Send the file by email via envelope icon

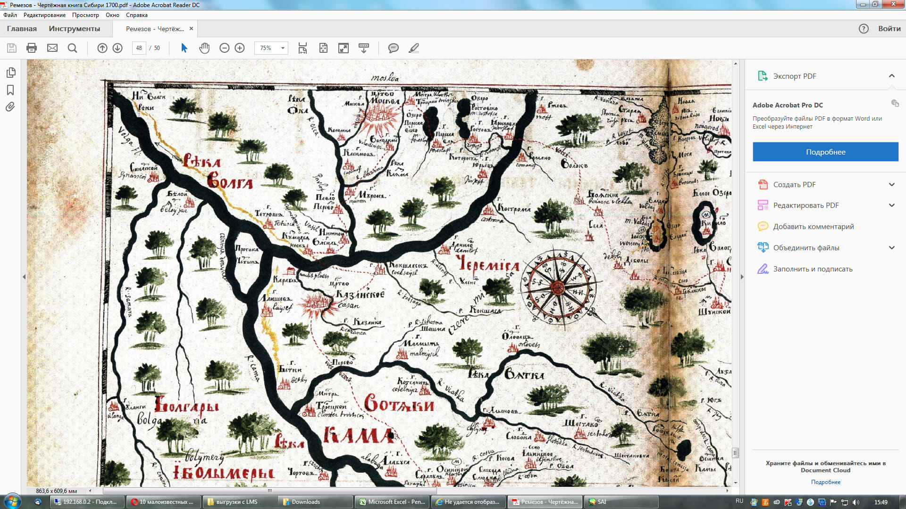click(52, 48)
